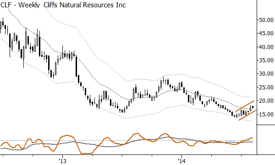Select the upper orange channel trendline
275x165 pixels.
click(x=245, y=106)
